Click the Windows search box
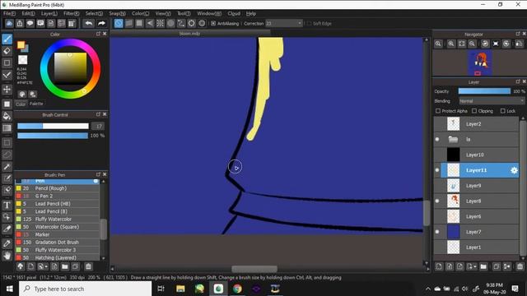The height and width of the screenshot is (296, 527). [x=86, y=289]
